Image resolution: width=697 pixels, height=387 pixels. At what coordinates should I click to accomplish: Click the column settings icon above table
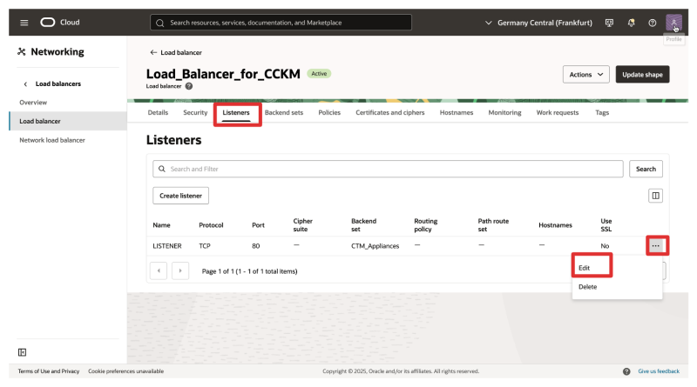tap(655, 196)
